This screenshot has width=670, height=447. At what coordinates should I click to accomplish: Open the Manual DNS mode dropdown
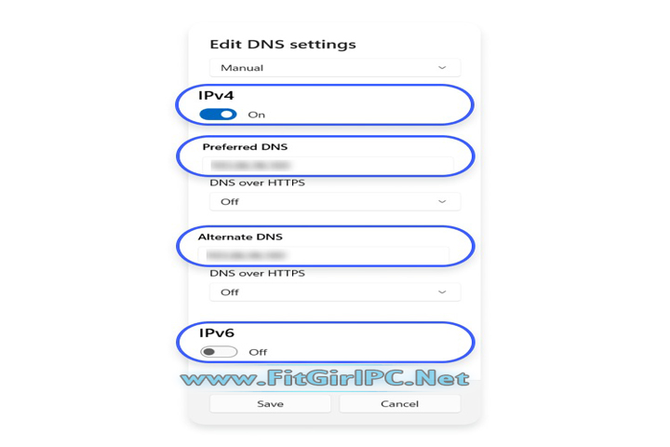(x=334, y=68)
